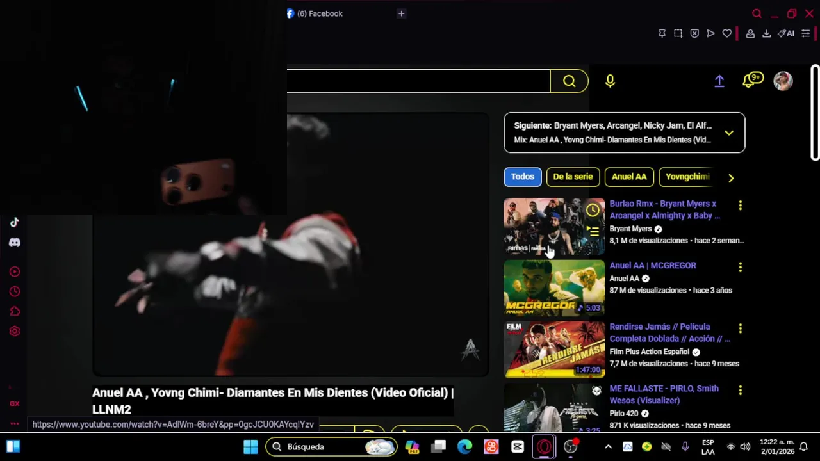Open options menu for MCGREGOR video
Image resolution: width=820 pixels, height=461 pixels.
point(741,267)
